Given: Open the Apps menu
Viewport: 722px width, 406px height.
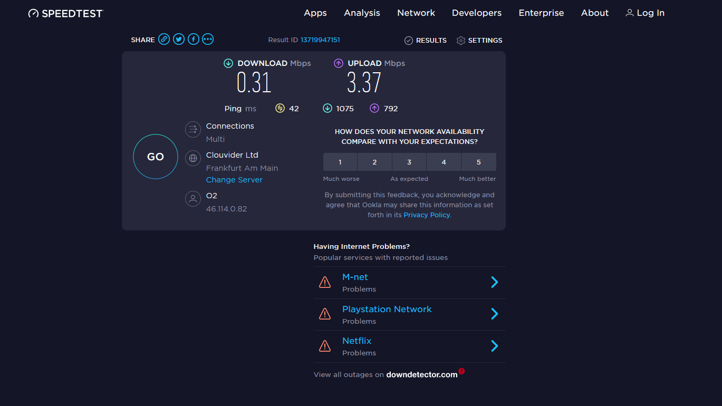Looking at the screenshot, I should [x=315, y=13].
